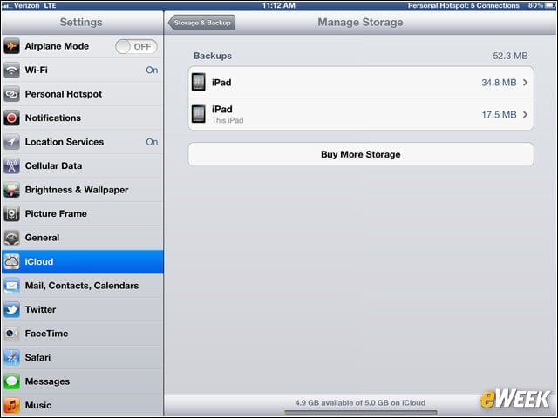The height and width of the screenshot is (418, 558).
Task: Open Personal Hotspot via its chain icon
Action: (x=11, y=94)
